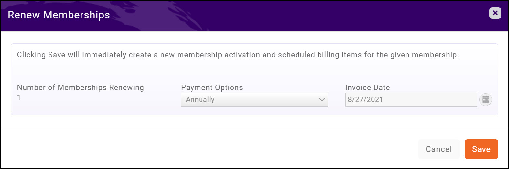Click the Invoice Date field label
Image resolution: width=509 pixels, height=169 pixels.
(x=367, y=87)
